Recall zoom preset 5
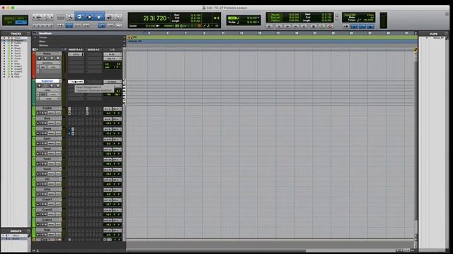 52,25
